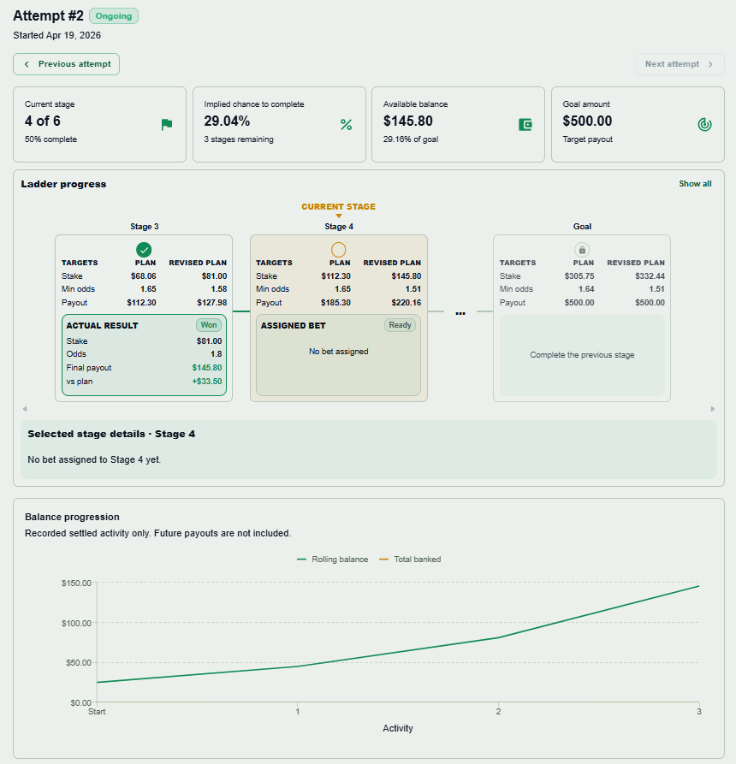736x764 pixels.
Task: Click the Ready badge in Assigned Bet
Action: coord(400,325)
